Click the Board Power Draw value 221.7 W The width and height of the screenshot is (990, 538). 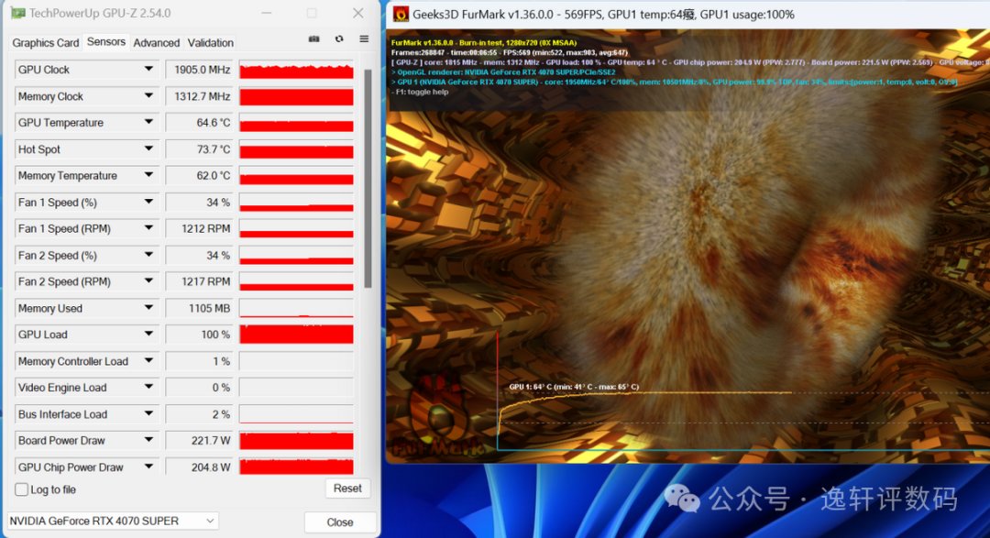coord(200,441)
